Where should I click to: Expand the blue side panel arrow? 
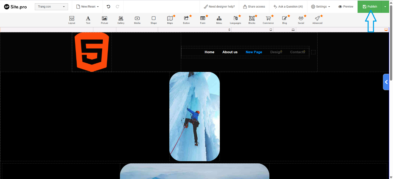(386, 82)
